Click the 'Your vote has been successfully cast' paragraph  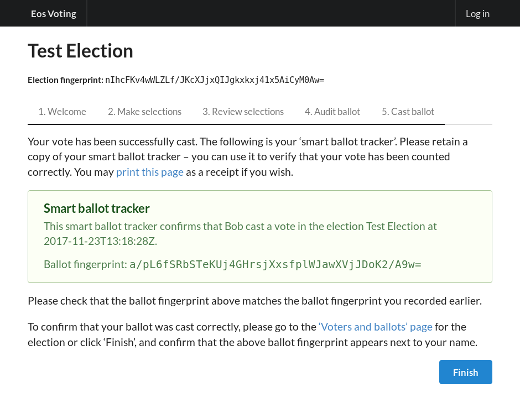click(248, 157)
